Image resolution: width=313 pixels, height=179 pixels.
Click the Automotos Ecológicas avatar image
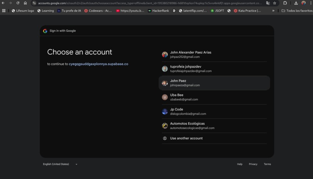165,126
